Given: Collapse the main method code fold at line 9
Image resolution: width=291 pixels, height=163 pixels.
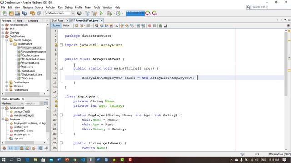Looking at the screenshot, I should (x=61, y=68).
